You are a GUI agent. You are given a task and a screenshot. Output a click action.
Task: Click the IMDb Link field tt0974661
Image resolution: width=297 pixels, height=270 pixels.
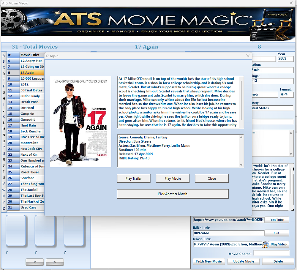[228, 233]
